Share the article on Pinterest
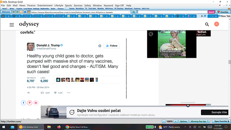 (30, 103)
